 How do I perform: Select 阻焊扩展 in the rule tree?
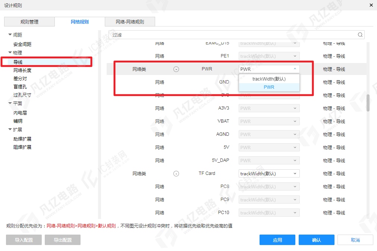(22, 147)
